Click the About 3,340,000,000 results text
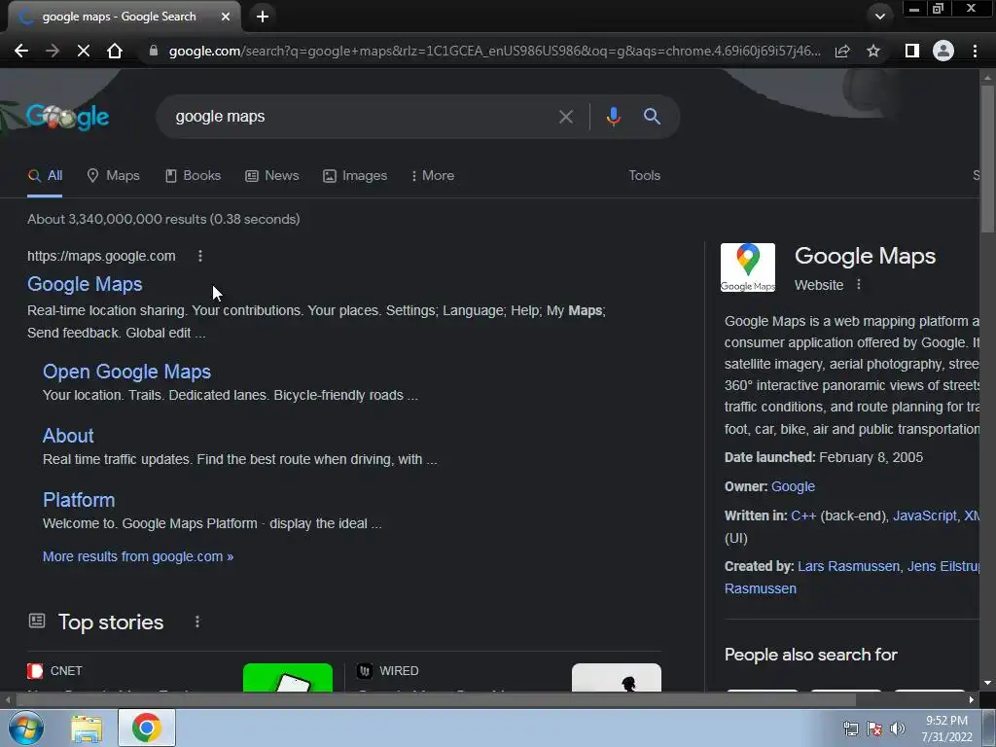Image resolution: width=996 pixels, height=747 pixels. click(x=163, y=219)
